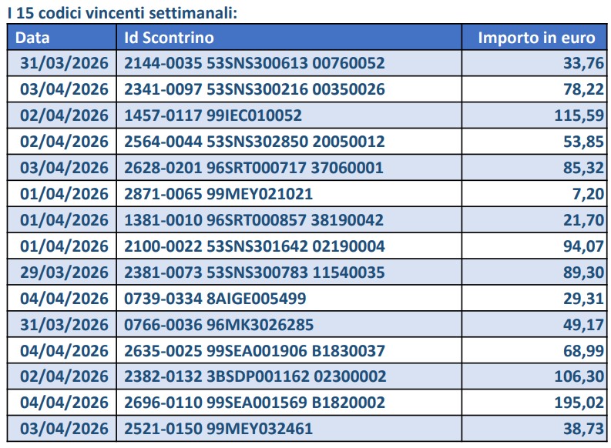Screen dimensions: 611x448
Task: Click the amount 7,20
Action: tap(588, 194)
